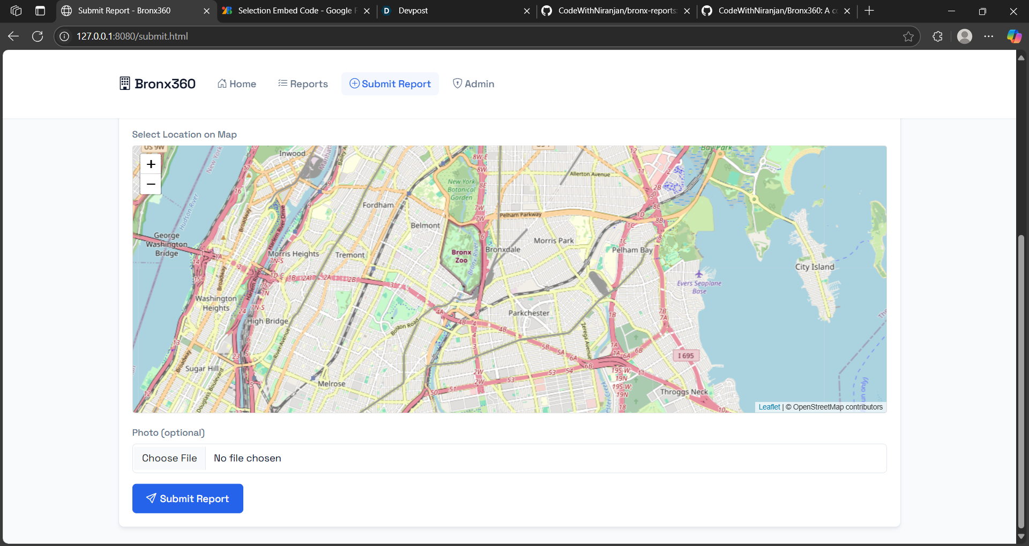Close the Selection Embed Code tab
Screen dimensions: 1029x546
click(367, 11)
